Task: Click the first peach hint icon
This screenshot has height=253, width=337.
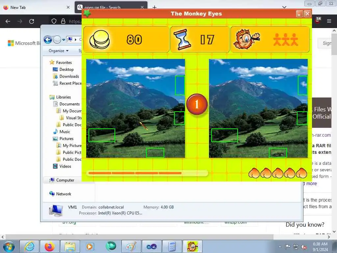Action: 254,173
